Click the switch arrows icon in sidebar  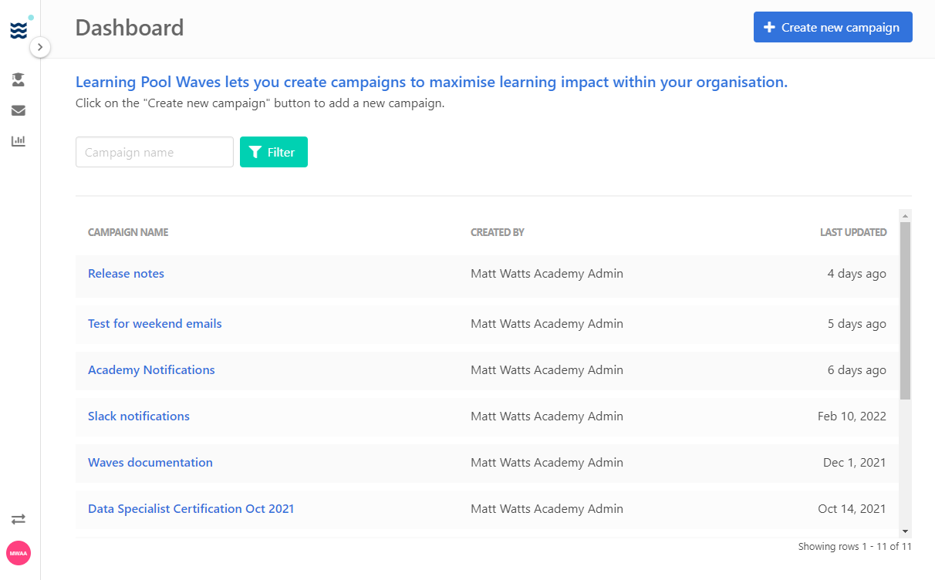coord(19,519)
